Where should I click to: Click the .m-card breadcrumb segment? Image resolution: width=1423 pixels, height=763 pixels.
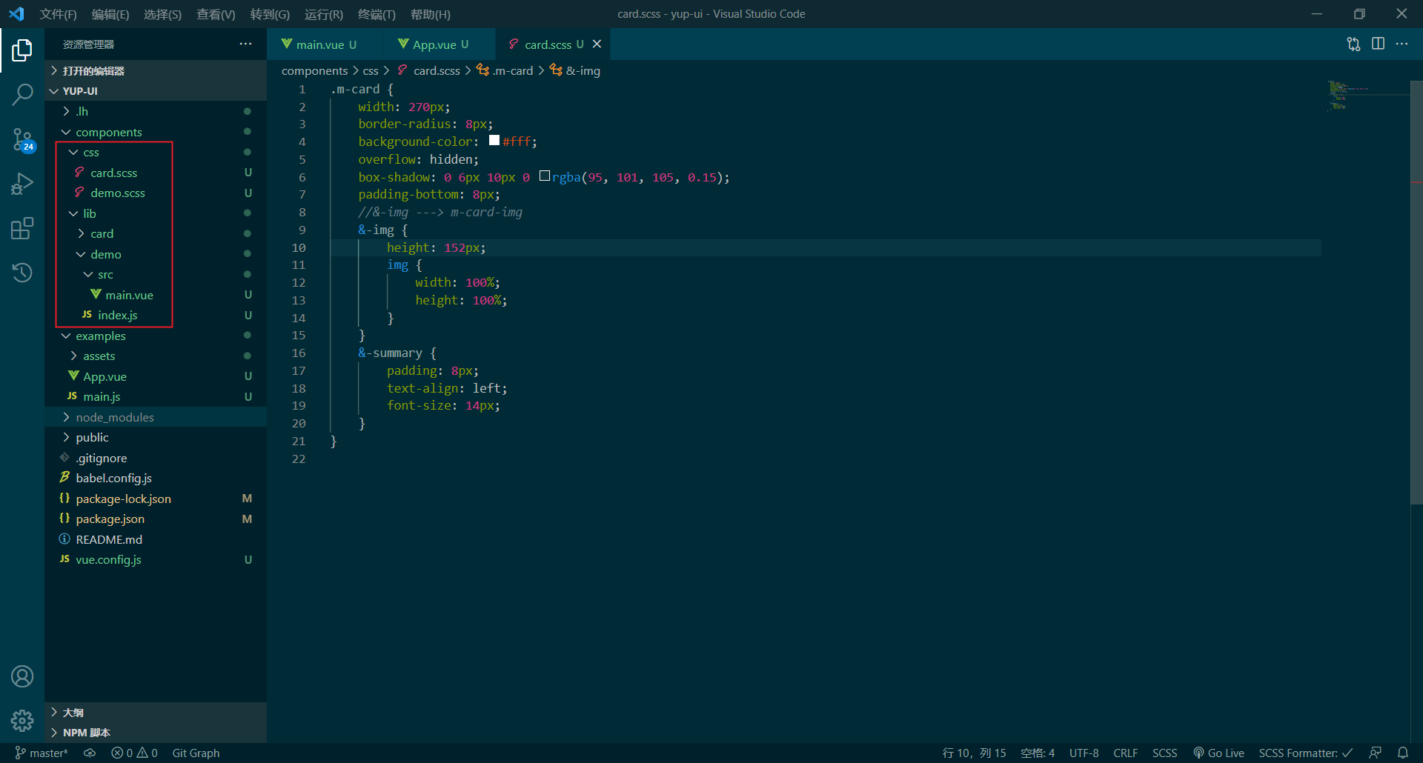click(x=505, y=70)
